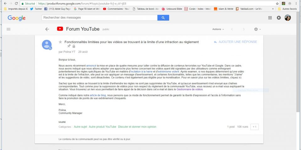Open the settings gear dropdown
301x150 pixels.
257,29
